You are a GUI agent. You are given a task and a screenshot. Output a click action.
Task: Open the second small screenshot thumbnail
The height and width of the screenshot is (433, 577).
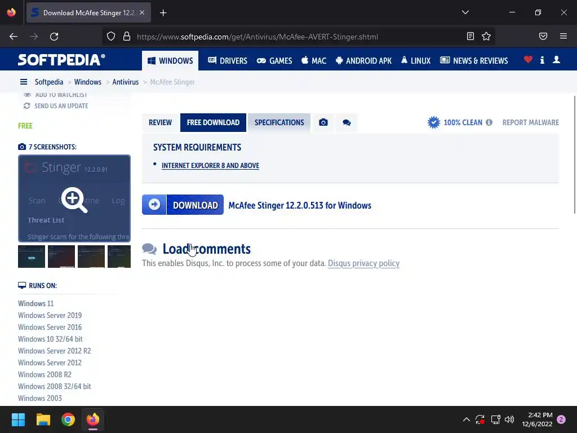(61, 257)
